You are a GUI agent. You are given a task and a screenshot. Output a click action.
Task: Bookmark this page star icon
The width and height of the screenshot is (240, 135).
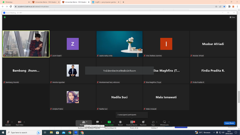click(x=224, y=7)
